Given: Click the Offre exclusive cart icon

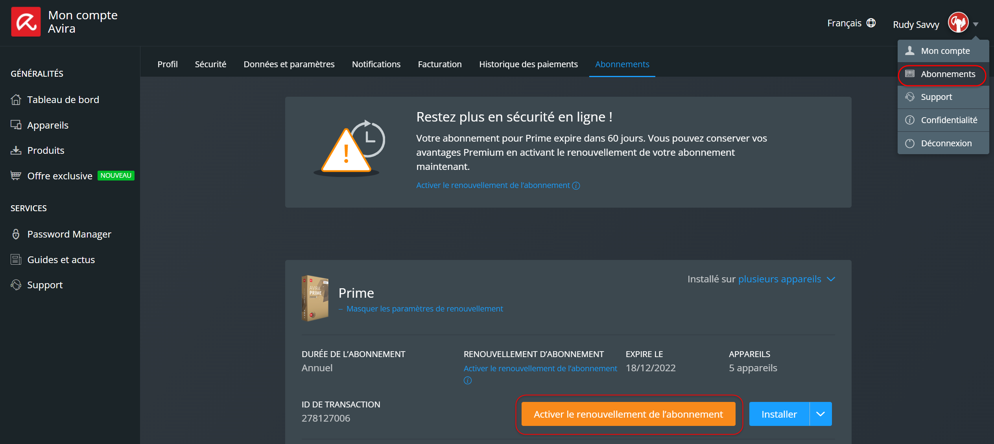Looking at the screenshot, I should pos(16,175).
